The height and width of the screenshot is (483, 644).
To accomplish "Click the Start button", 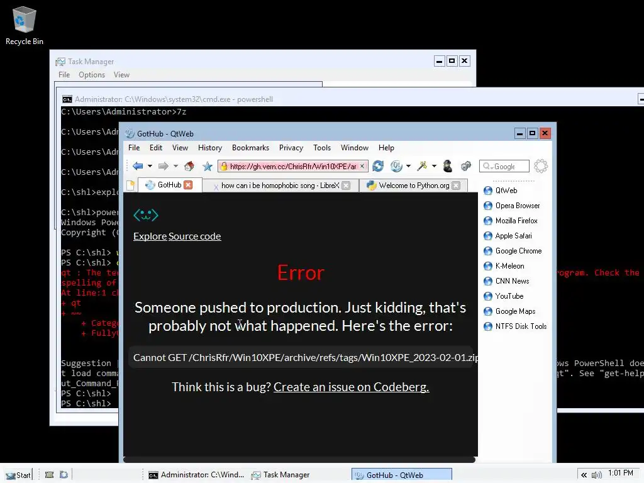I will pos(18,475).
